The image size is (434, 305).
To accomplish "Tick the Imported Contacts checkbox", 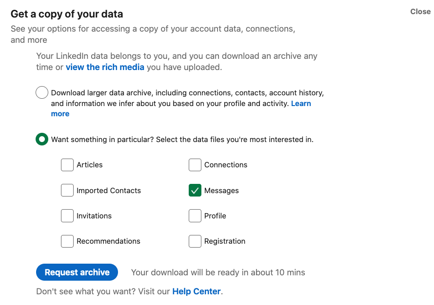I will coord(67,191).
